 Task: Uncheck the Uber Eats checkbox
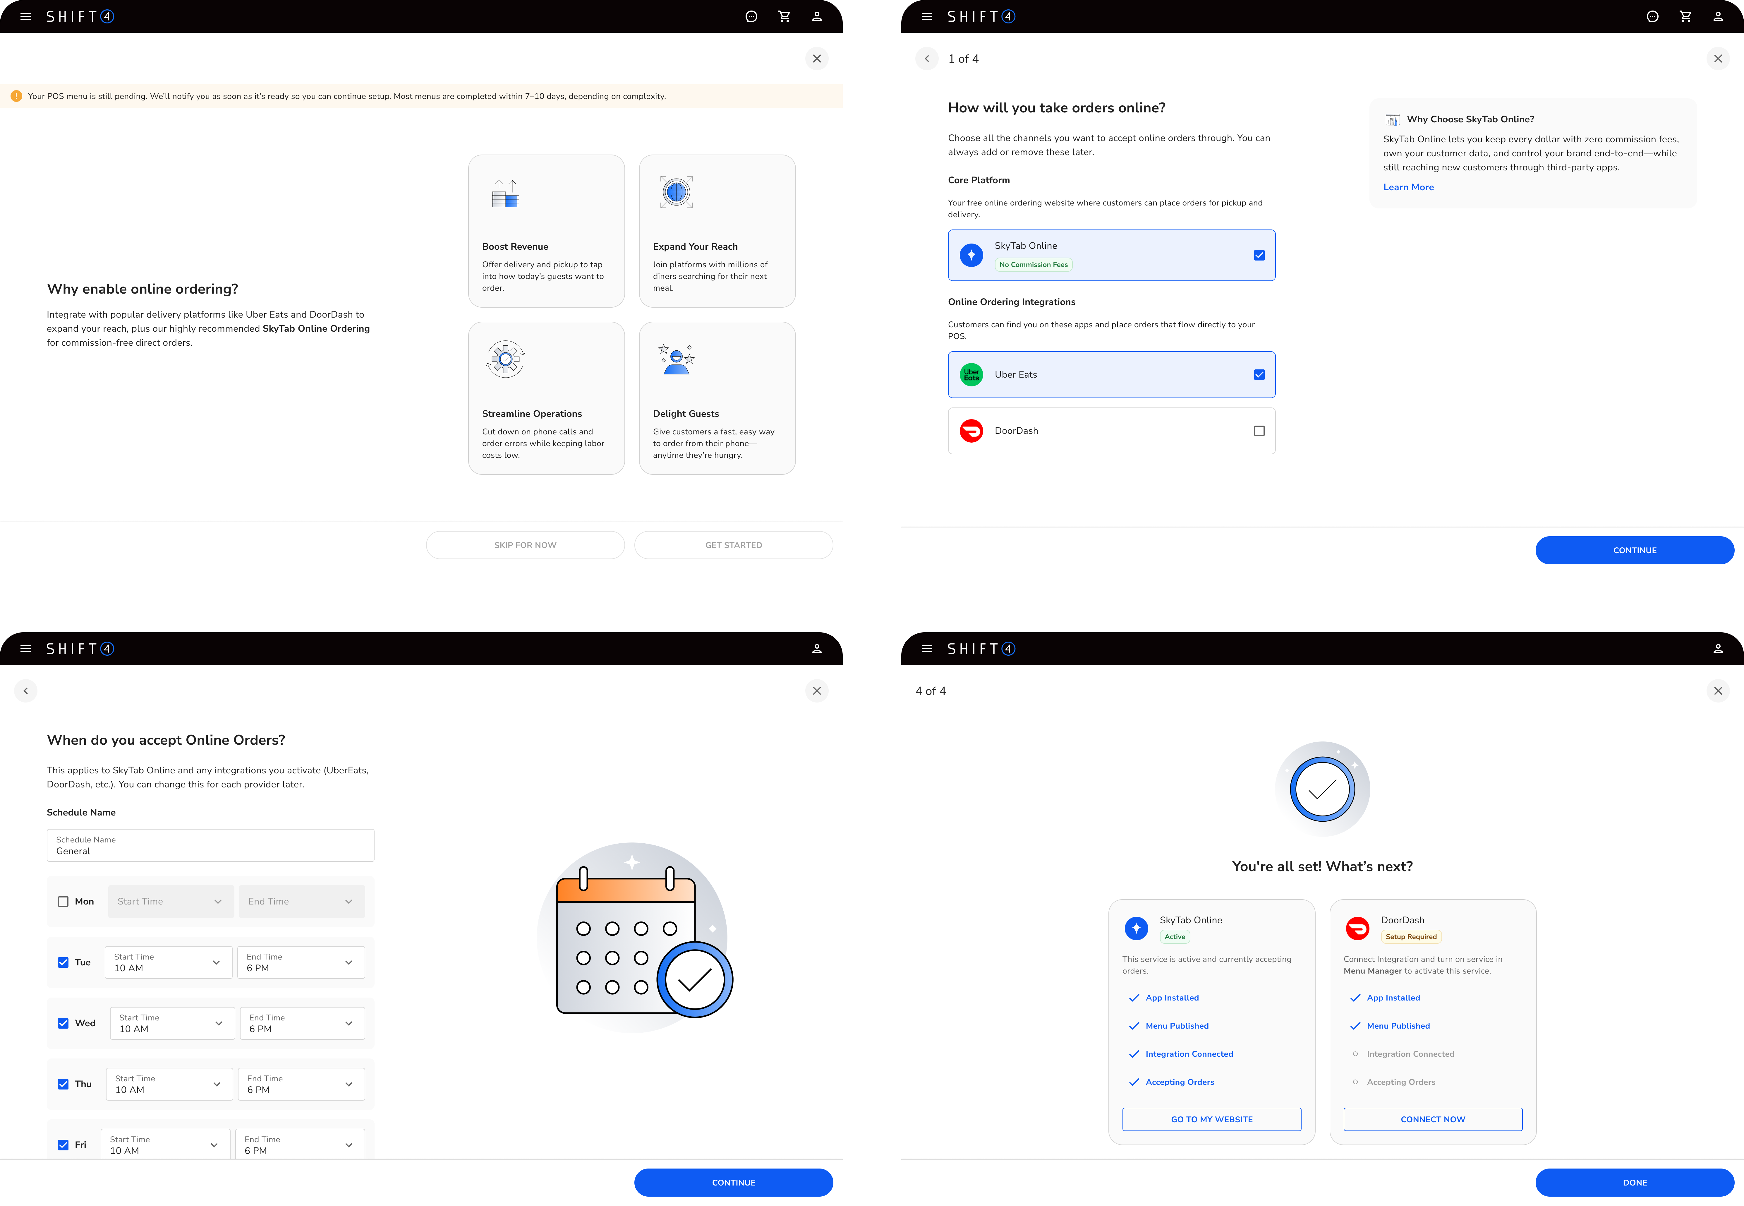point(1259,375)
